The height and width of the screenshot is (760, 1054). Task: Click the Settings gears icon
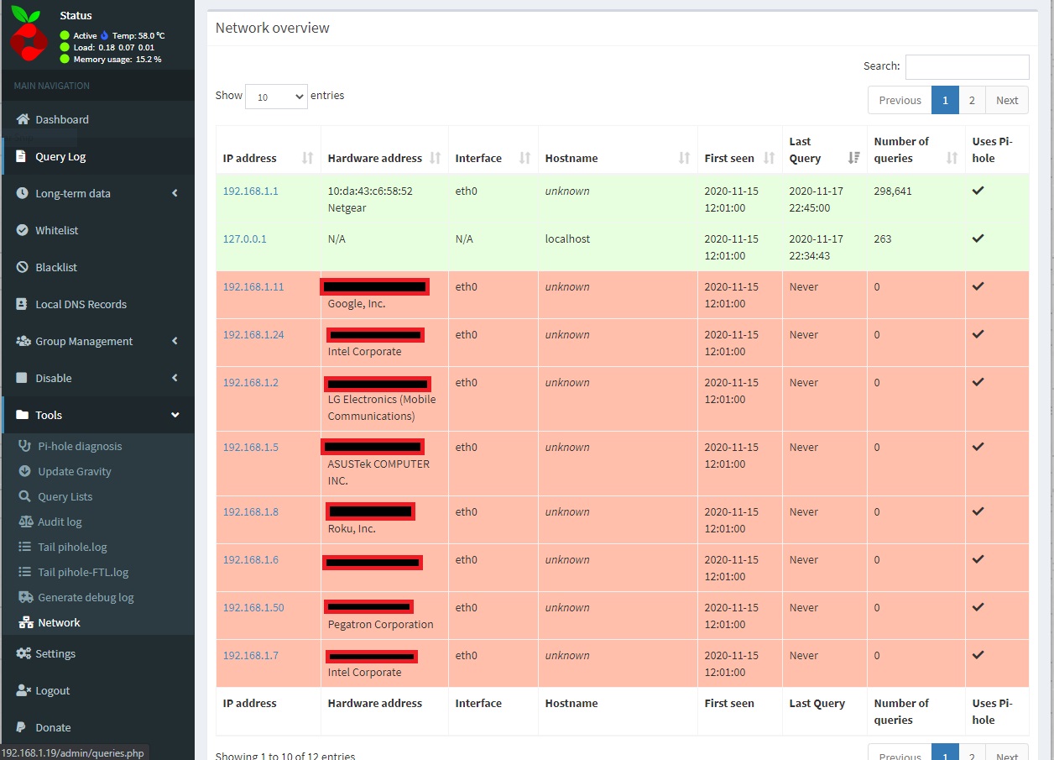pyautogui.click(x=23, y=653)
